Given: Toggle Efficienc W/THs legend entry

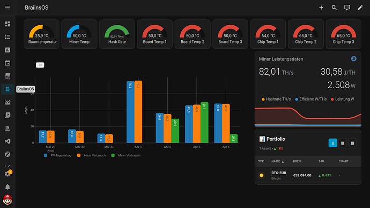Looking at the screenshot, I should pos(311,99).
